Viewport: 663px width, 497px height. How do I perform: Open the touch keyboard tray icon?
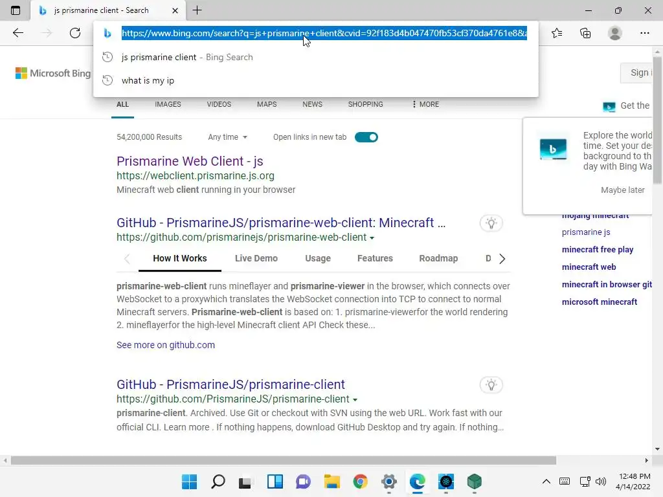[565, 481]
